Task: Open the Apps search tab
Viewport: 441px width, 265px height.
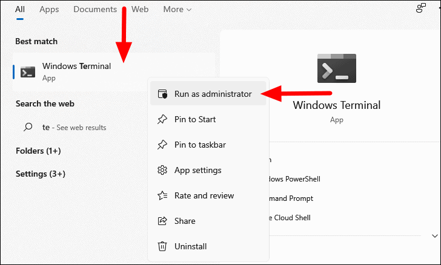Action: click(49, 9)
